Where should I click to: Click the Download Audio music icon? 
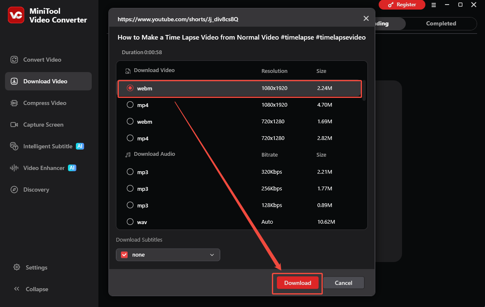click(x=128, y=155)
